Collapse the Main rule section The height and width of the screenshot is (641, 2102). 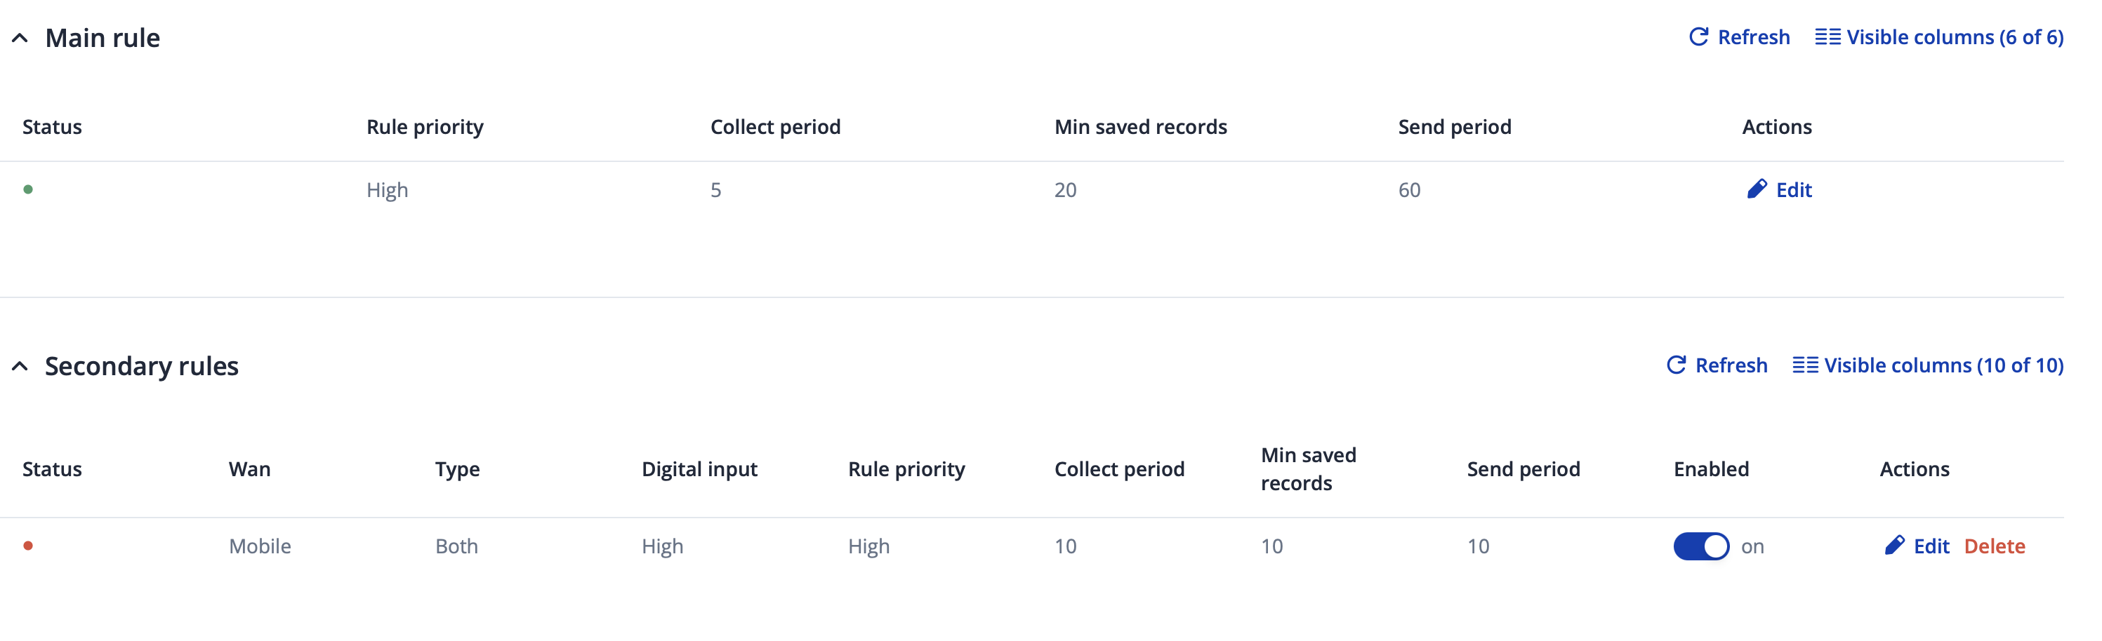tap(20, 39)
